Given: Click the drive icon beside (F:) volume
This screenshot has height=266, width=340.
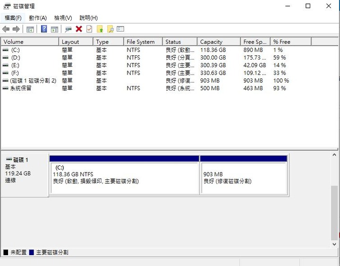Looking at the screenshot, I should coord(5,73).
